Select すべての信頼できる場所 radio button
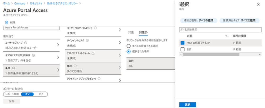 point(129,46)
